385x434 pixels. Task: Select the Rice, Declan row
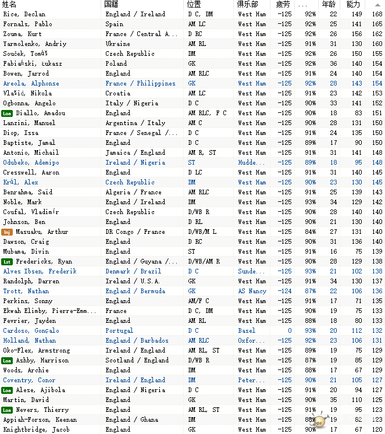pos(192,14)
